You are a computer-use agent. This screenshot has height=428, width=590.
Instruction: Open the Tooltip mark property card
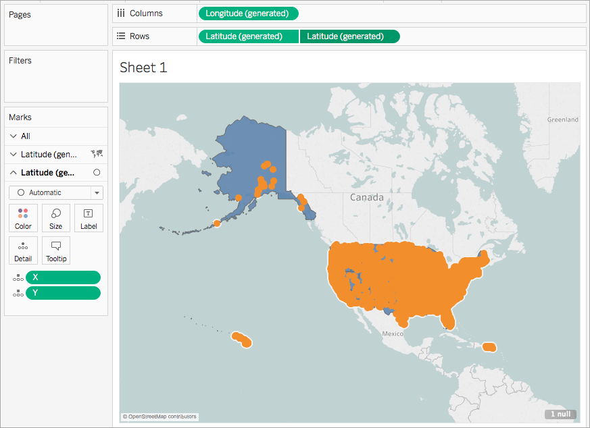(55, 250)
